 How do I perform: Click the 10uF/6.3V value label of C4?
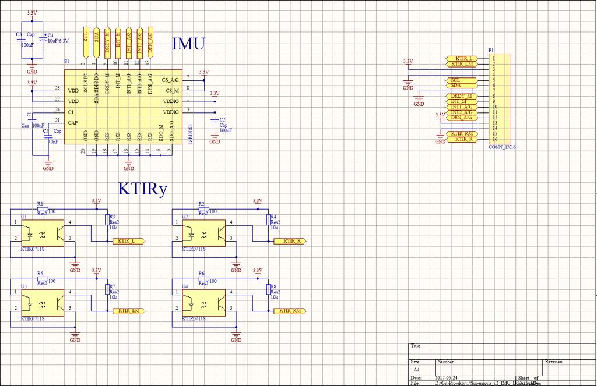[59, 41]
